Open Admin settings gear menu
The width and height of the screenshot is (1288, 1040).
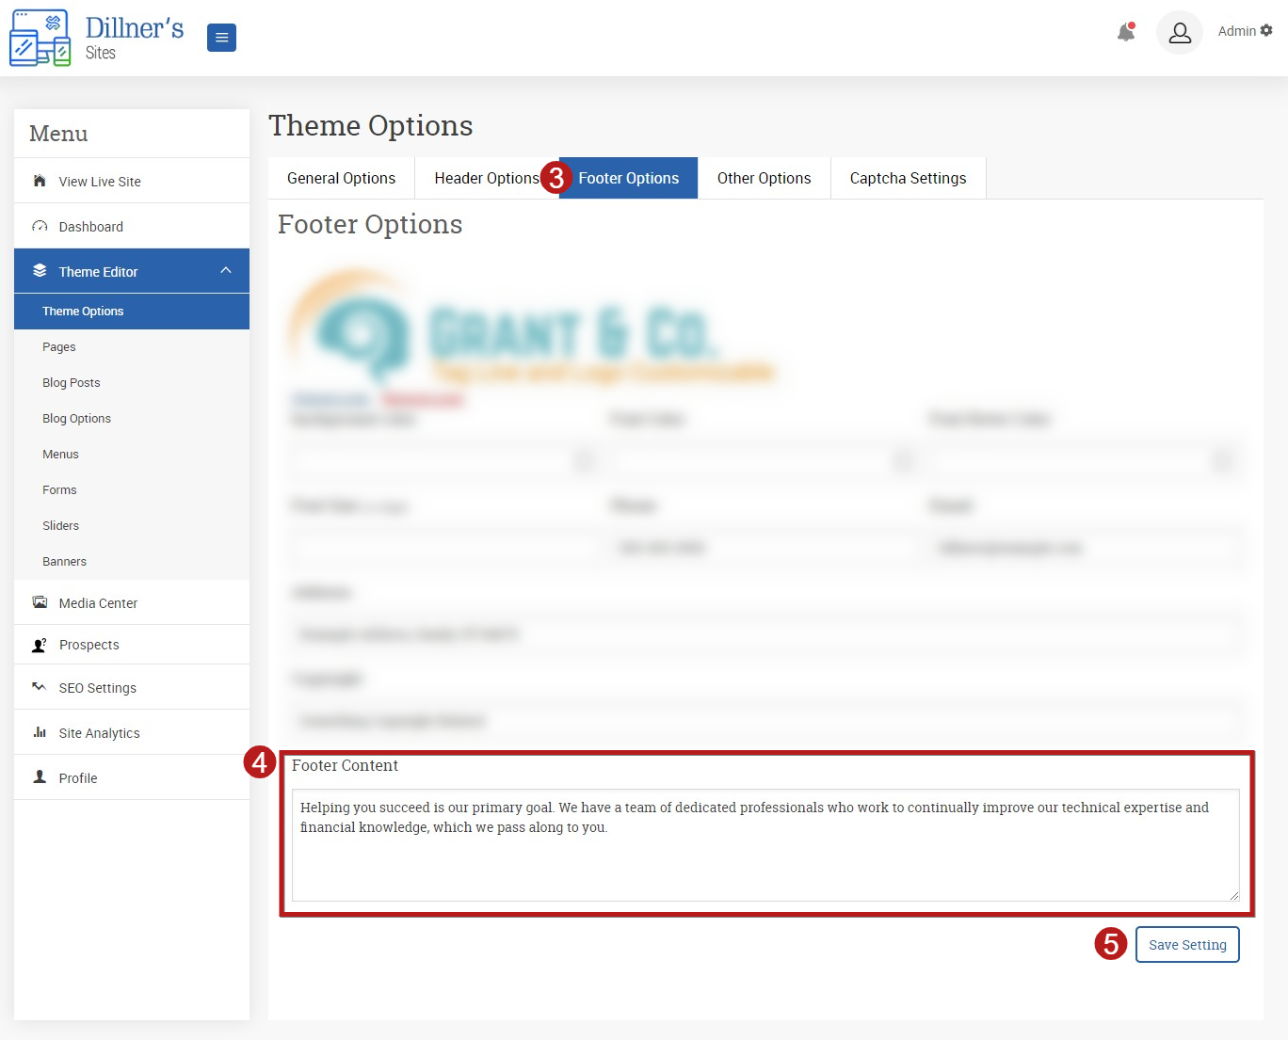(1266, 30)
